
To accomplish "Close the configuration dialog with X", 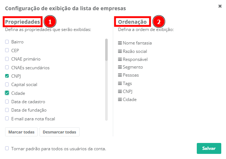I will coord(220,6).
